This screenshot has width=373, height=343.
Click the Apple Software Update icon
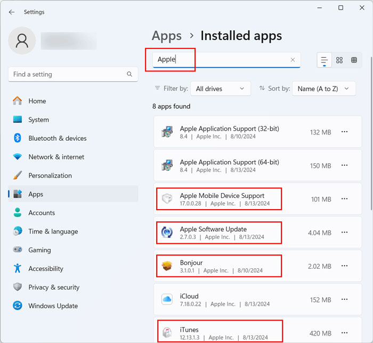tap(167, 233)
